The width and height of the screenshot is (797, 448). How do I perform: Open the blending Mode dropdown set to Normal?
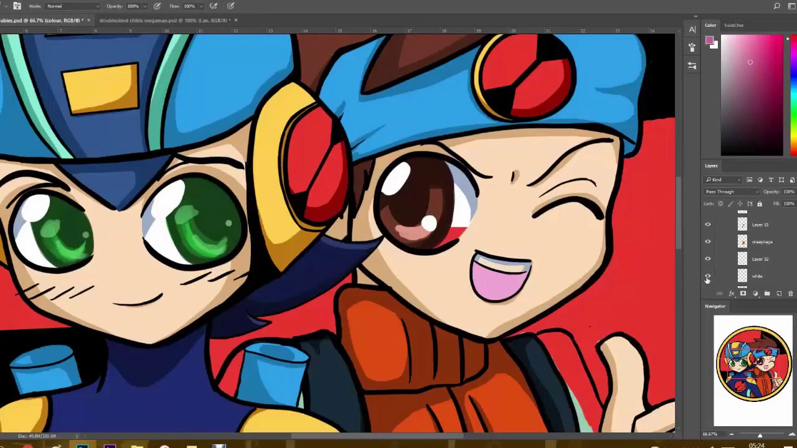coord(73,6)
